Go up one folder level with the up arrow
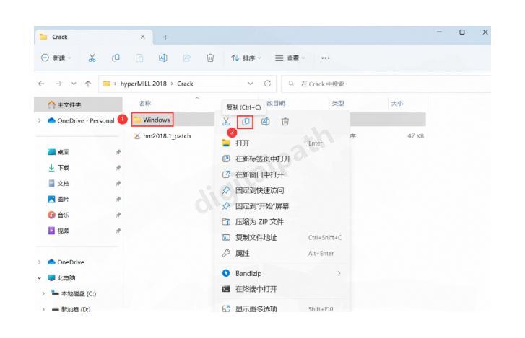 (88, 84)
